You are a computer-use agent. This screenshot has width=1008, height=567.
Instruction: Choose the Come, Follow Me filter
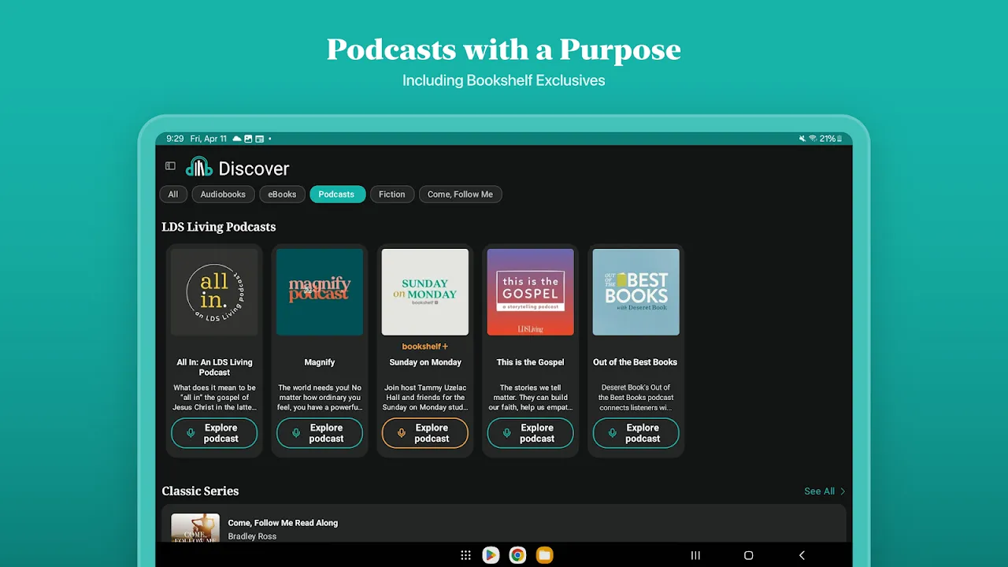click(x=460, y=195)
